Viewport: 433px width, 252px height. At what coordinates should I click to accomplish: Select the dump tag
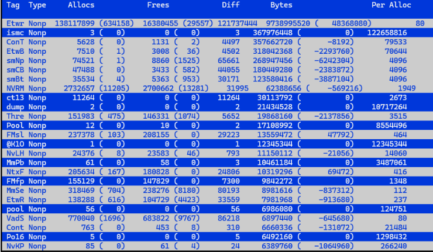point(15,107)
